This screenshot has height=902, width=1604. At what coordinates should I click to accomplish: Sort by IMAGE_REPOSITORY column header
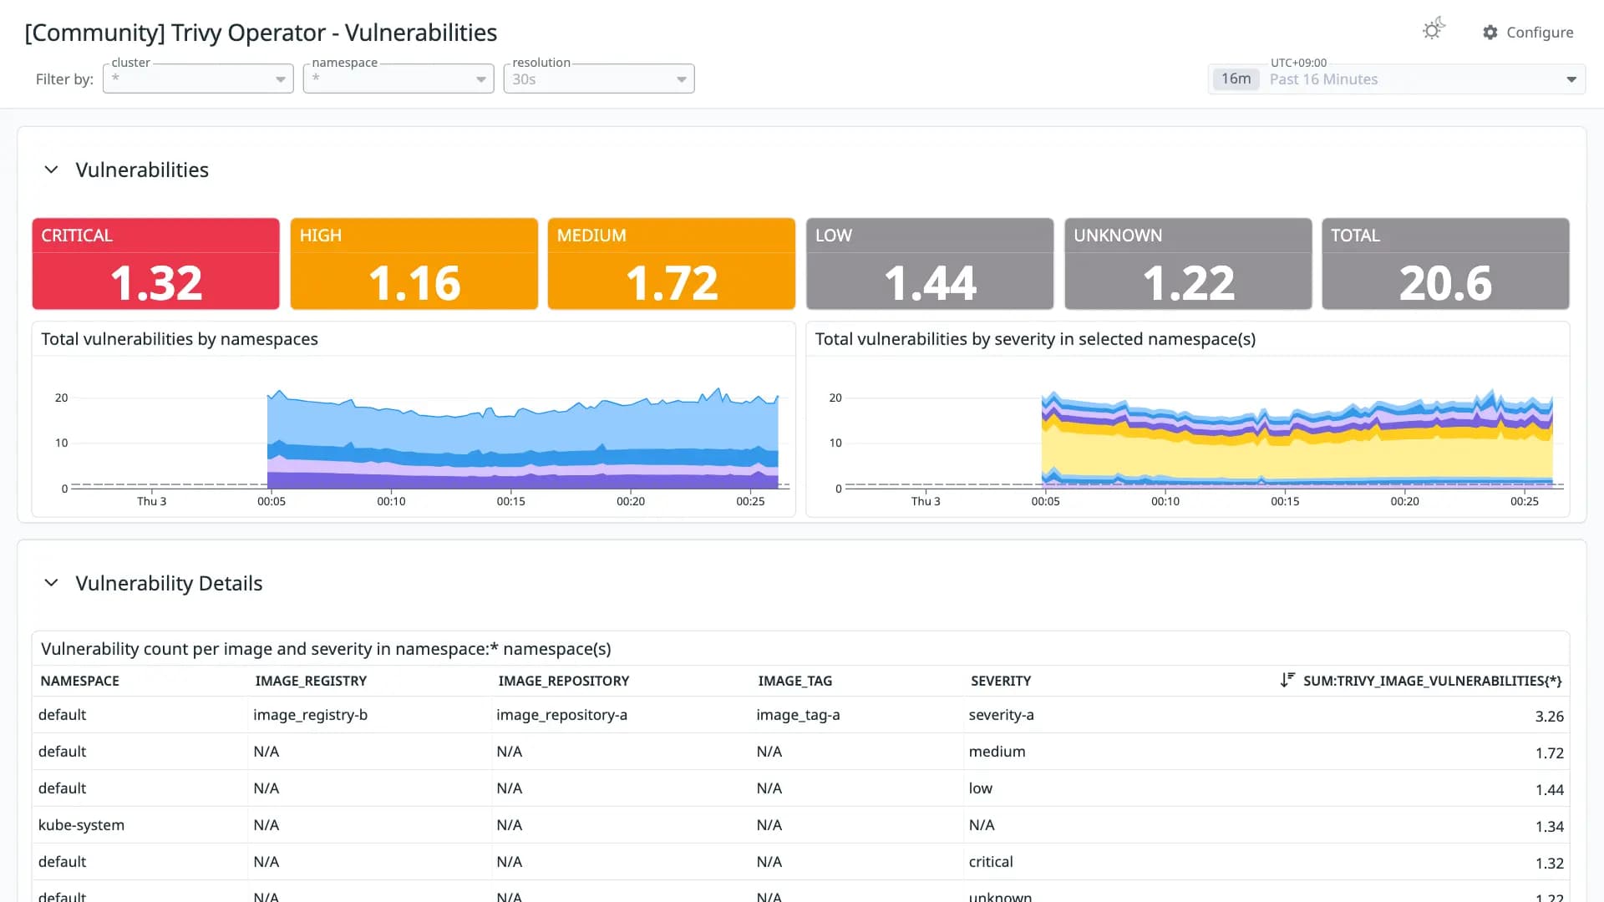click(x=564, y=681)
